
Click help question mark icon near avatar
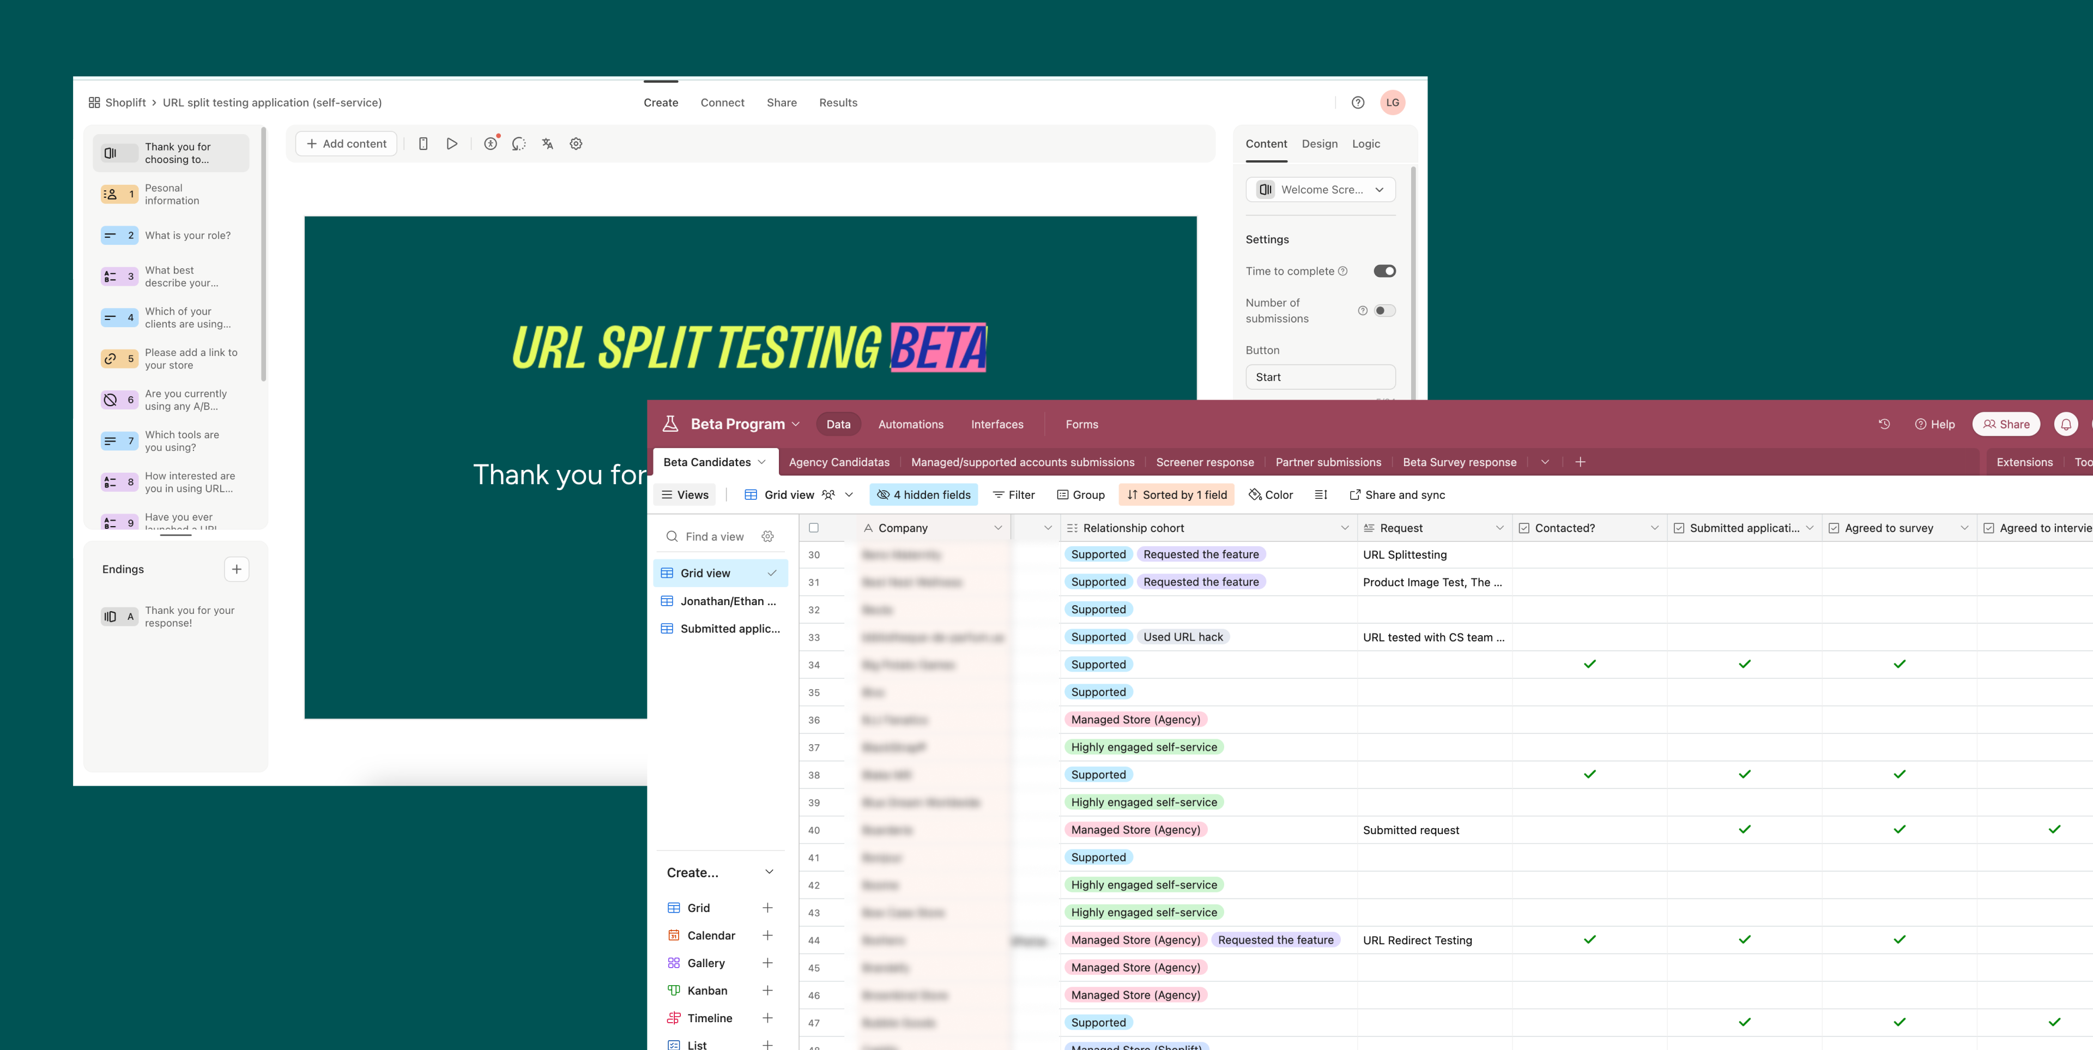tap(1358, 102)
